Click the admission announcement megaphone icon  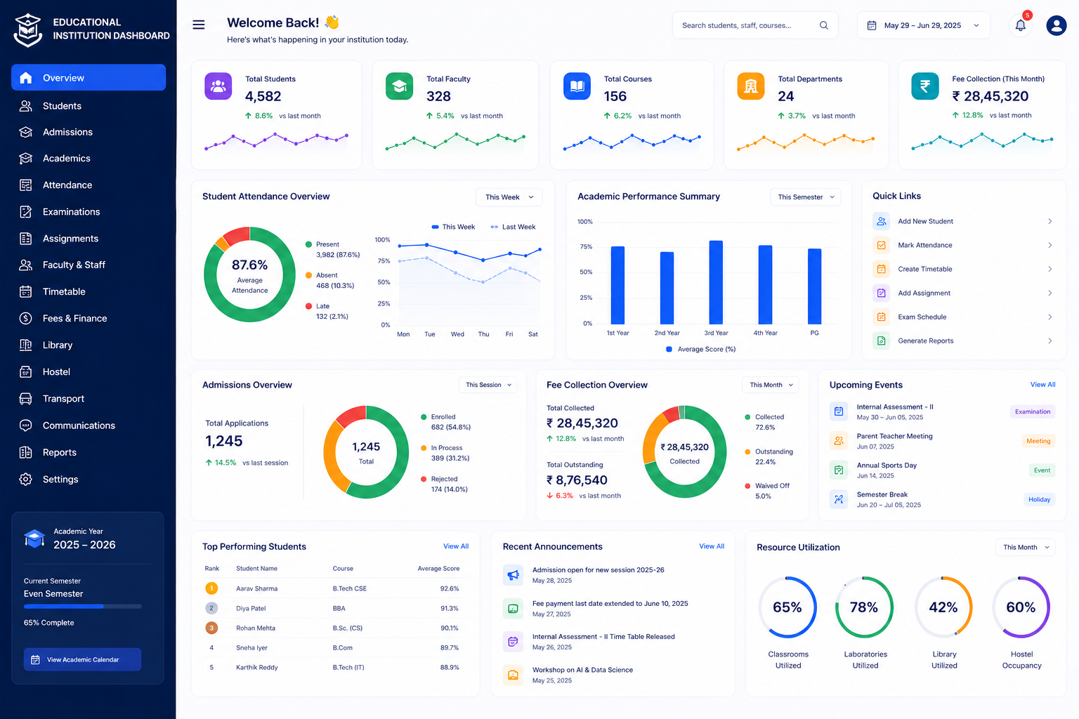pyautogui.click(x=514, y=575)
